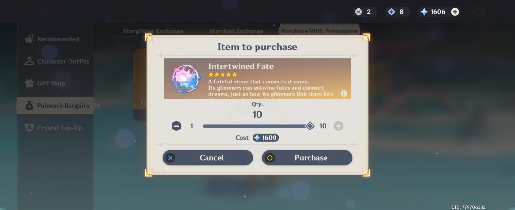Click the primogem icon beside Cost 1600
515x210 pixels.
(257, 138)
